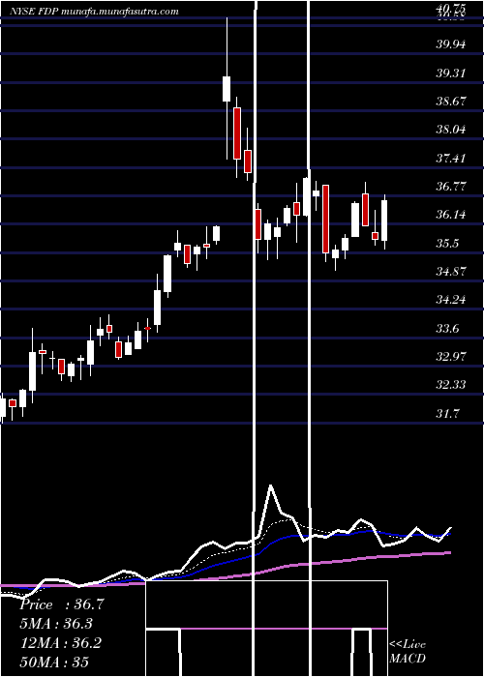The image size is (484, 677).
Task: Click the 37.41 price axis label
Action: pyautogui.click(x=451, y=158)
